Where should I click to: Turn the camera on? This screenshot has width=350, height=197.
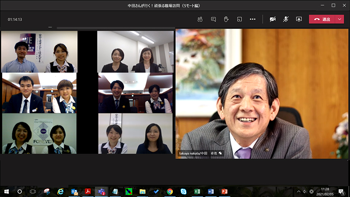tap(273, 19)
